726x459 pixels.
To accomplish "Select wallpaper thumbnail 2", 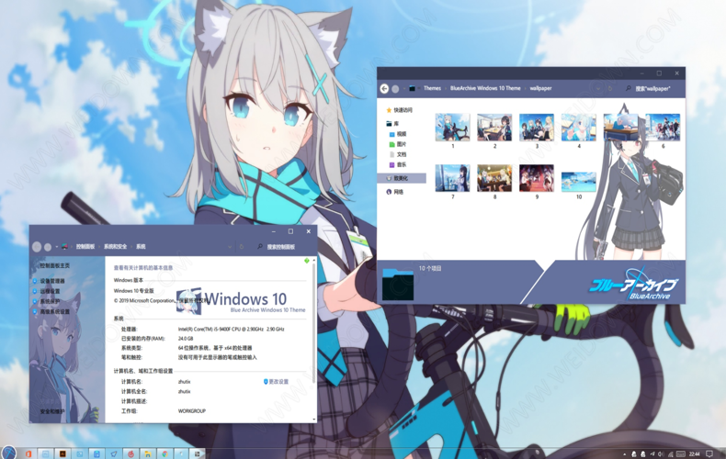I will point(494,128).
